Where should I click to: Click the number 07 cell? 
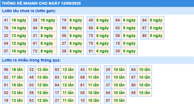point(6,51)
